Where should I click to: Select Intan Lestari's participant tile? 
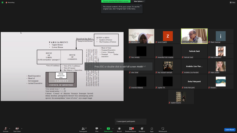(221, 66)
